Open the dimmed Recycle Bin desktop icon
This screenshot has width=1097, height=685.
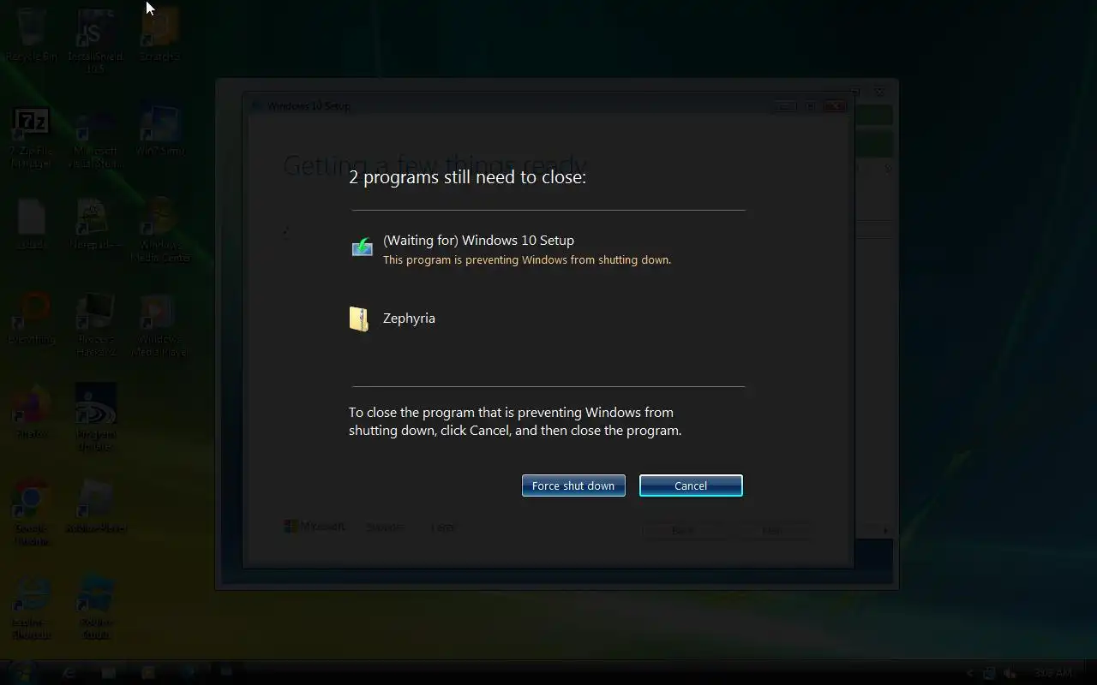32,36
